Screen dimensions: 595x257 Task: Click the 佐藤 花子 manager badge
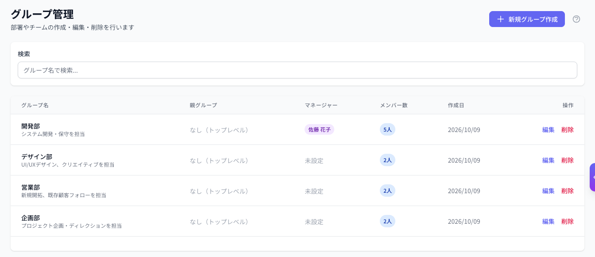point(319,129)
